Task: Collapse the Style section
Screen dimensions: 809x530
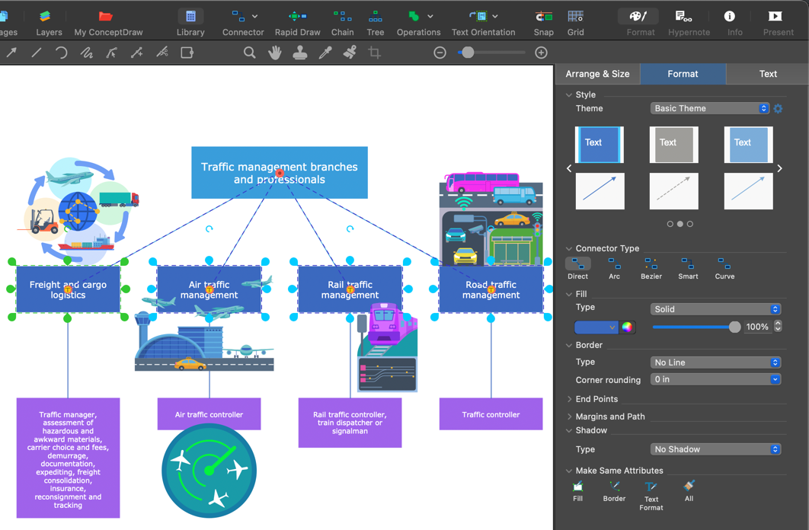Action: (x=568, y=95)
